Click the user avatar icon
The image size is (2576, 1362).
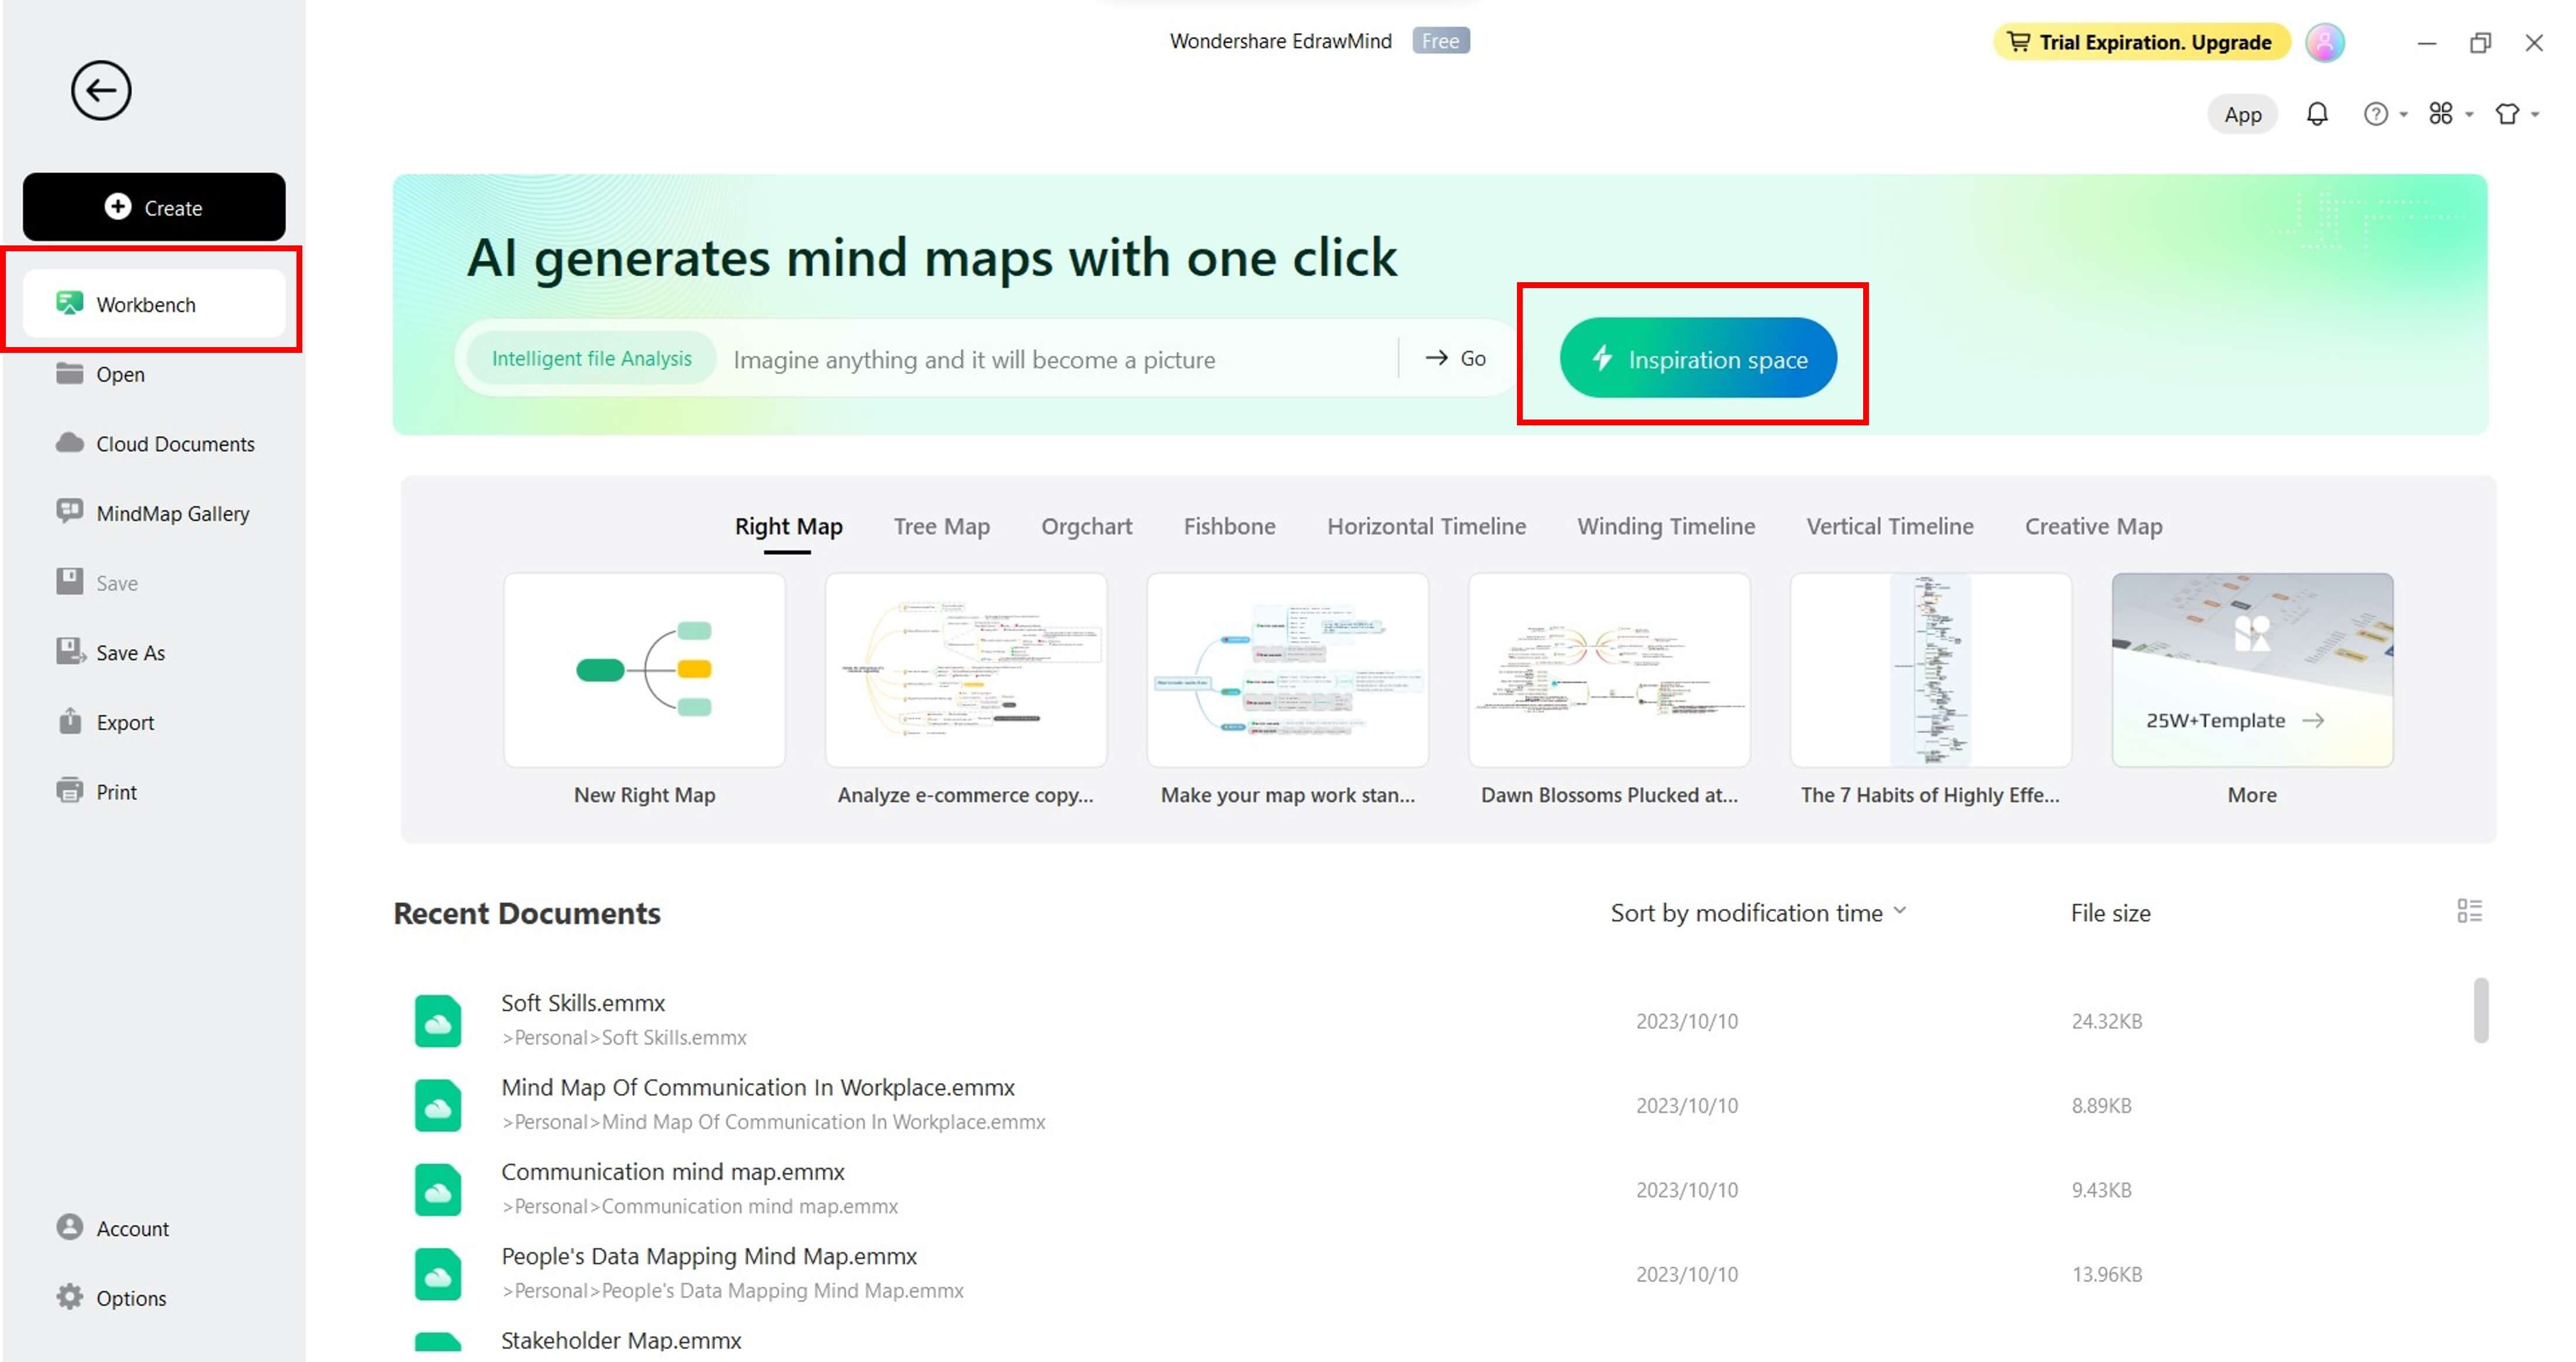2324,42
